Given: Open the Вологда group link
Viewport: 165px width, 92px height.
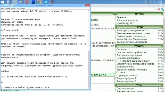Looking at the screenshot, I should (121, 17).
